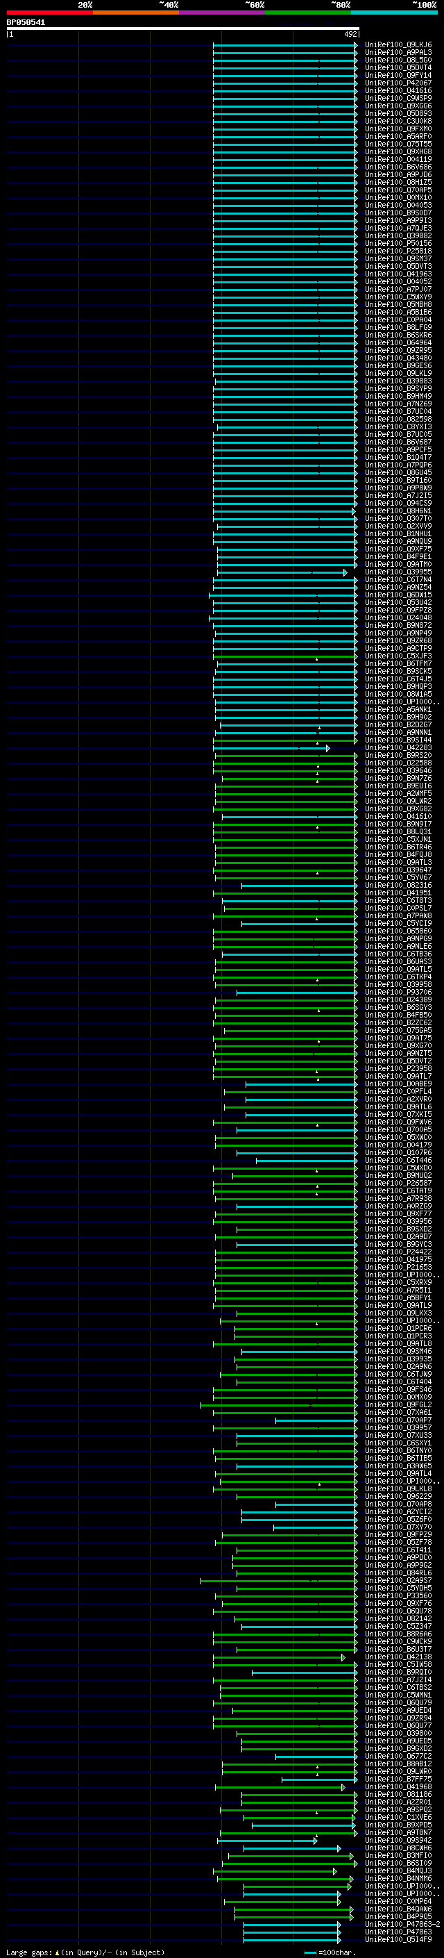The height and width of the screenshot is (1958, 444).
Task: Select the UniRef100_A5ARF0 label
Action: (398, 136)
